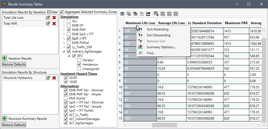The height and width of the screenshot is (129, 268).
Task: Expand the ALL simulation node
Action: tap(64, 21)
